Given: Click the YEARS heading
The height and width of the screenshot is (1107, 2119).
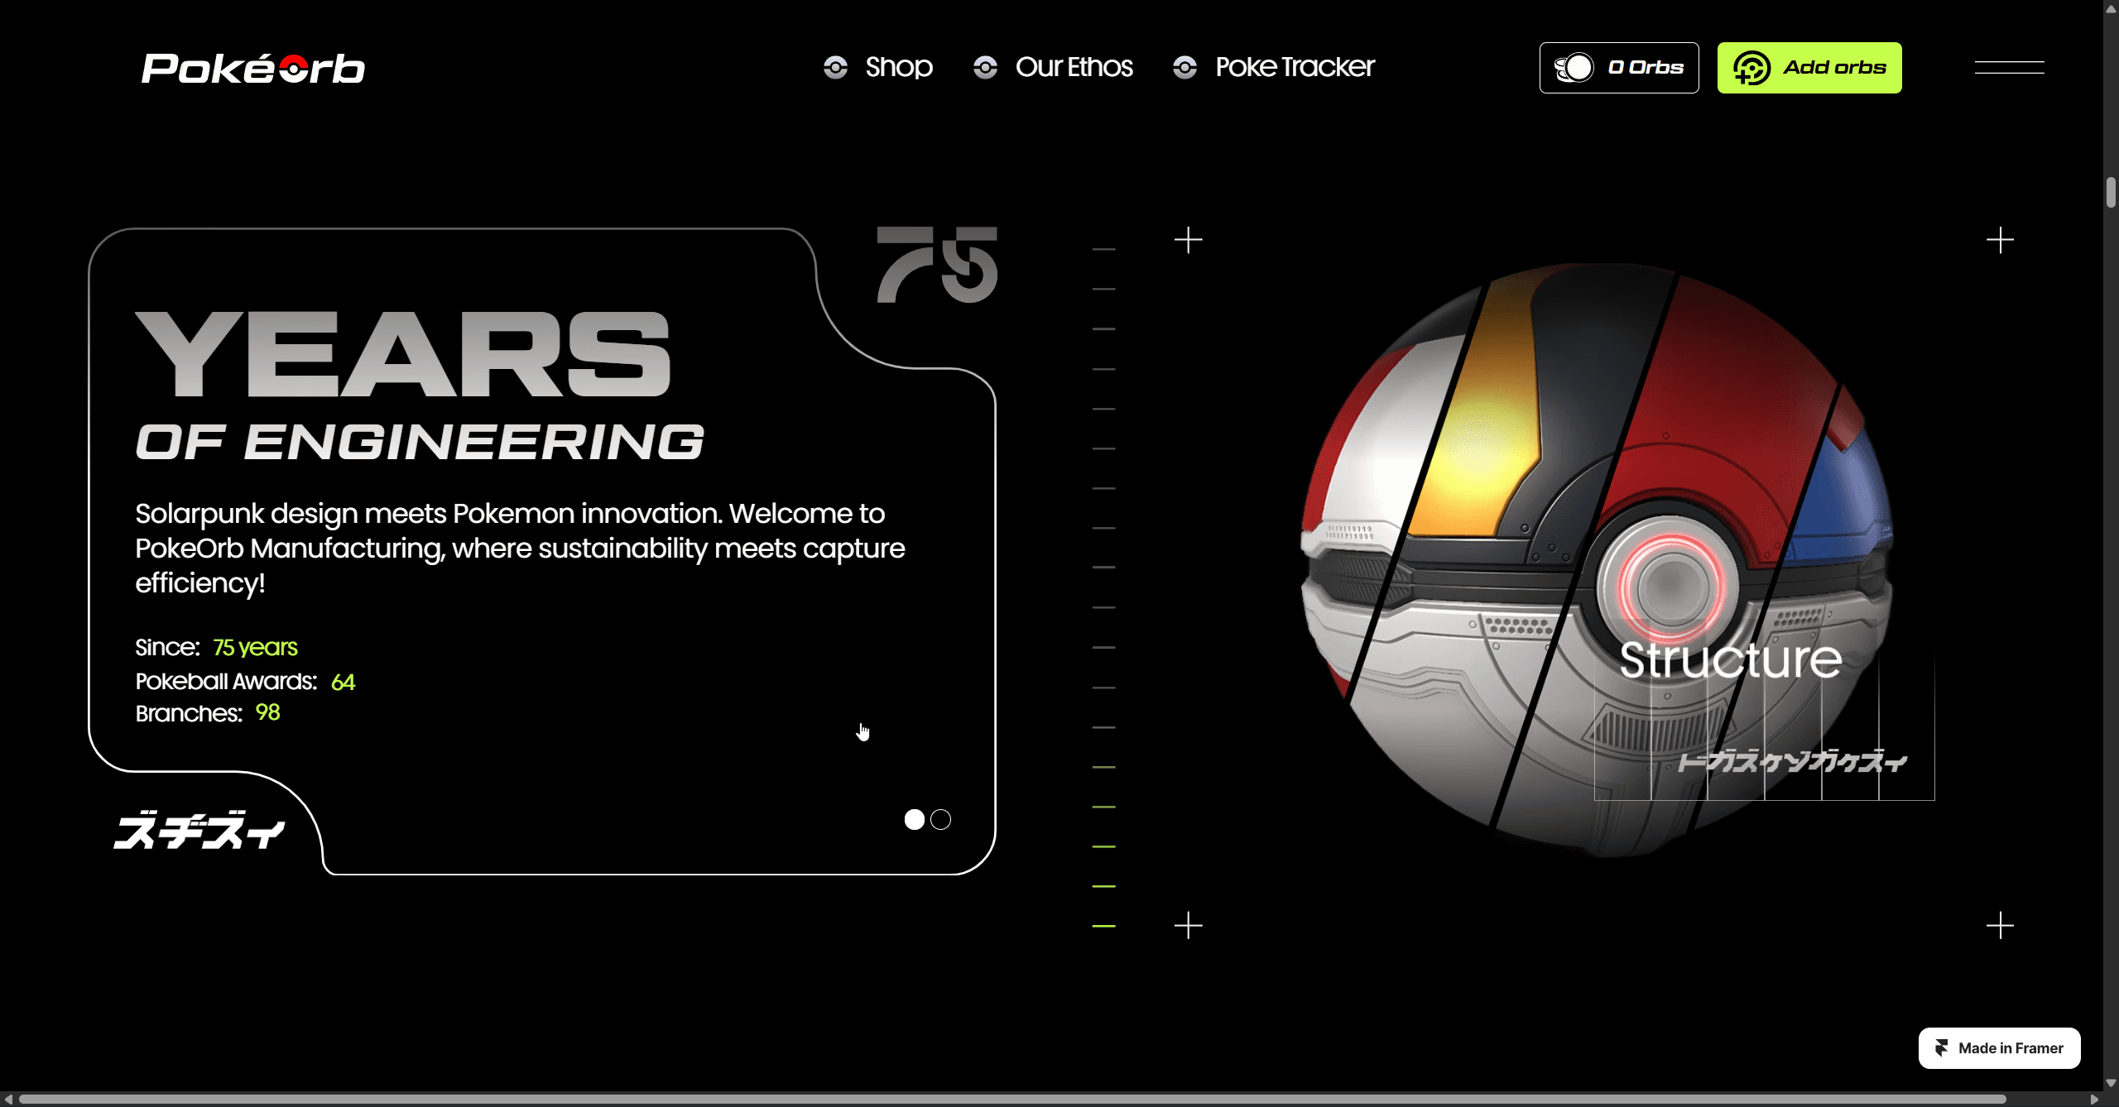Looking at the screenshot, I should click(x=403, y=355).
